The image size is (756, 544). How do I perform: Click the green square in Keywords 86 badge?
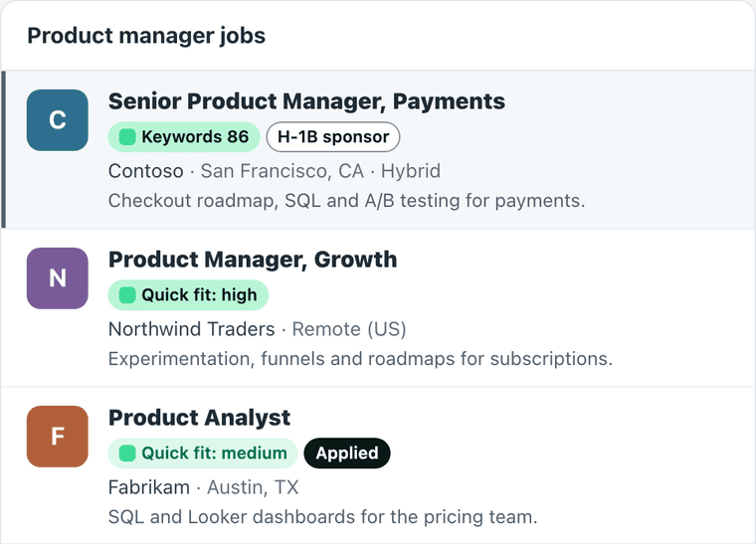[127, 137]
